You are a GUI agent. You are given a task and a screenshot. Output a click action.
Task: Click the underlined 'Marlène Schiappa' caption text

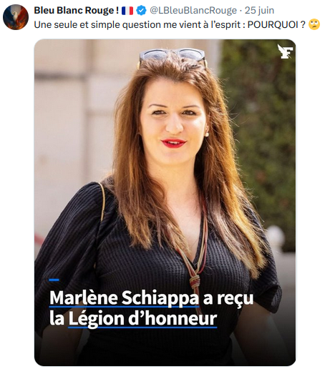point(124,298)
